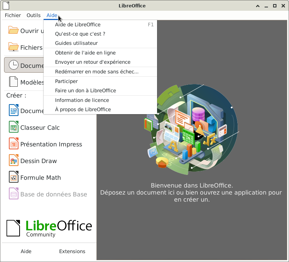The width and height of the screenshot is (289, 262).
Task: Open Information de licence entry
Action: [100, 100]
